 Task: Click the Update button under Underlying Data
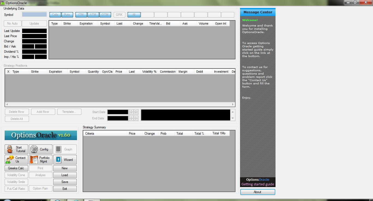click(x=34, y=23)
